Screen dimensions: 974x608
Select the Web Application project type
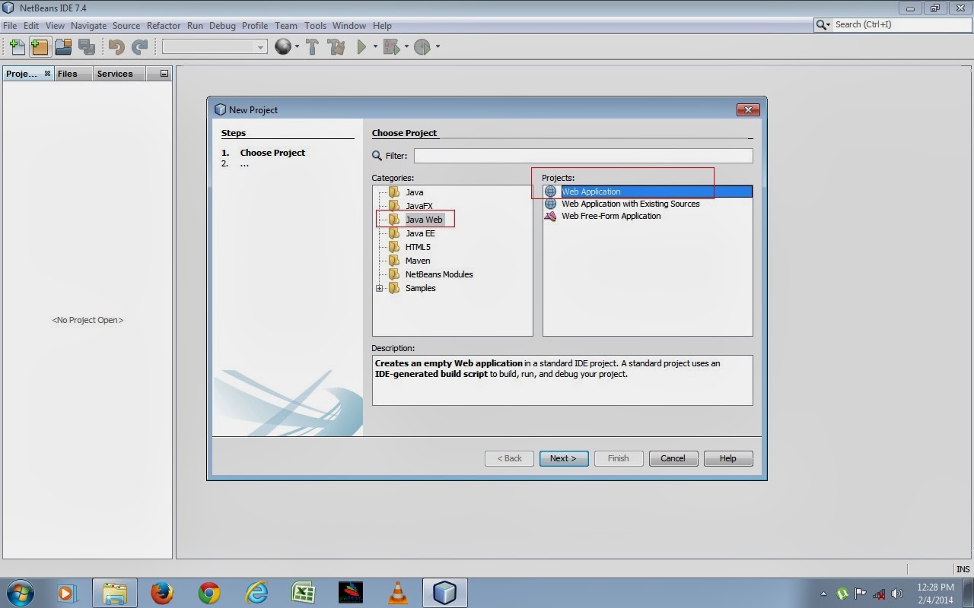click(648, 192)
